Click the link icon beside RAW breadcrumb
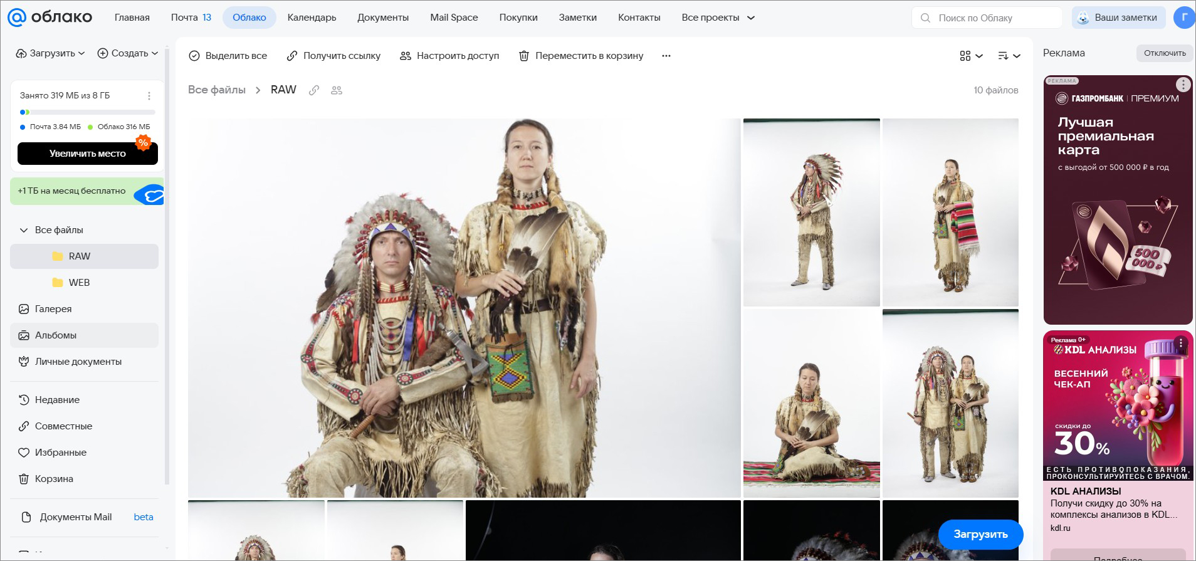Screen dimensions: 1196x561 (314, 90)
